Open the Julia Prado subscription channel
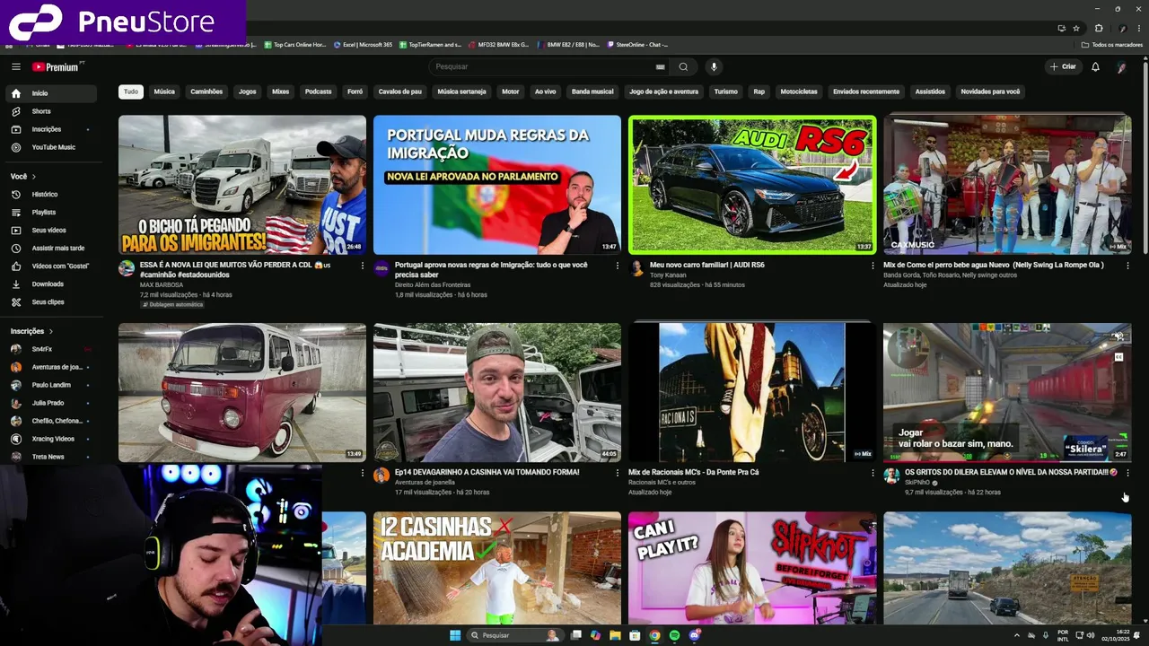1149x646 pixels. click(x=50, y=403)
